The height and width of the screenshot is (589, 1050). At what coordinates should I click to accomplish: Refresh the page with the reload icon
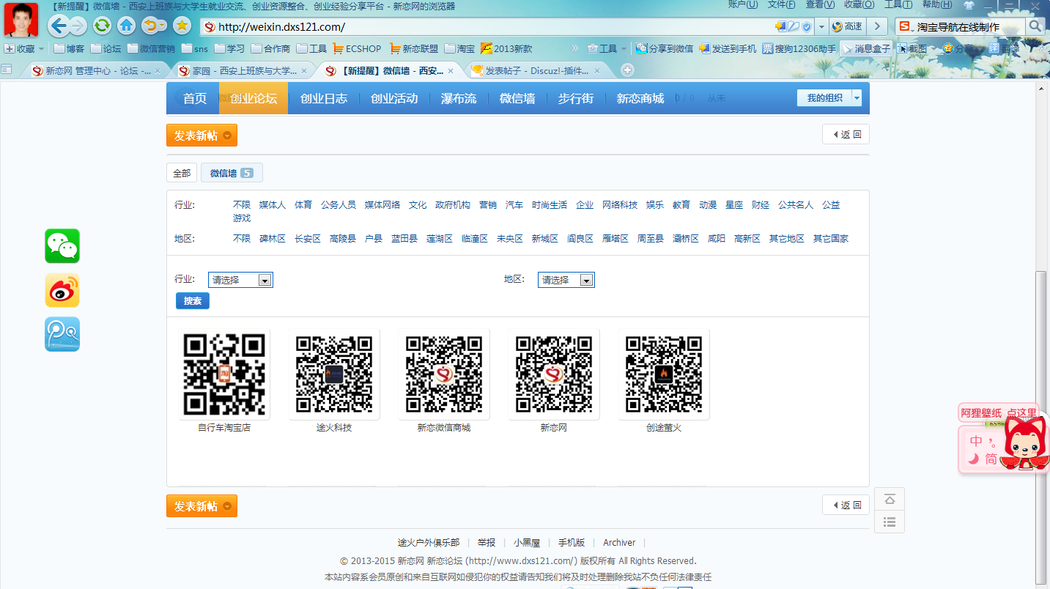101,24
